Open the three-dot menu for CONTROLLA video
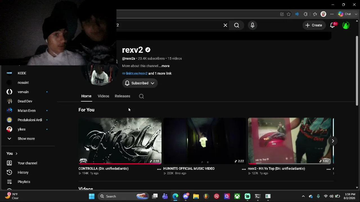 159,169
